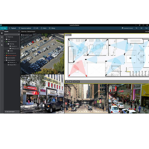The image size is (149, 149).
Task: Open the Sequence explorer tab
Action: click(25, 28)
